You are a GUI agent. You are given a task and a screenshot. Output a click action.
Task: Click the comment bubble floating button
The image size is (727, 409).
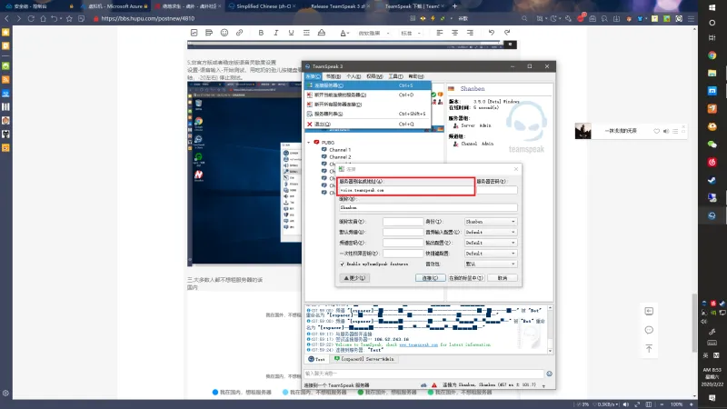tap(649, 330)
